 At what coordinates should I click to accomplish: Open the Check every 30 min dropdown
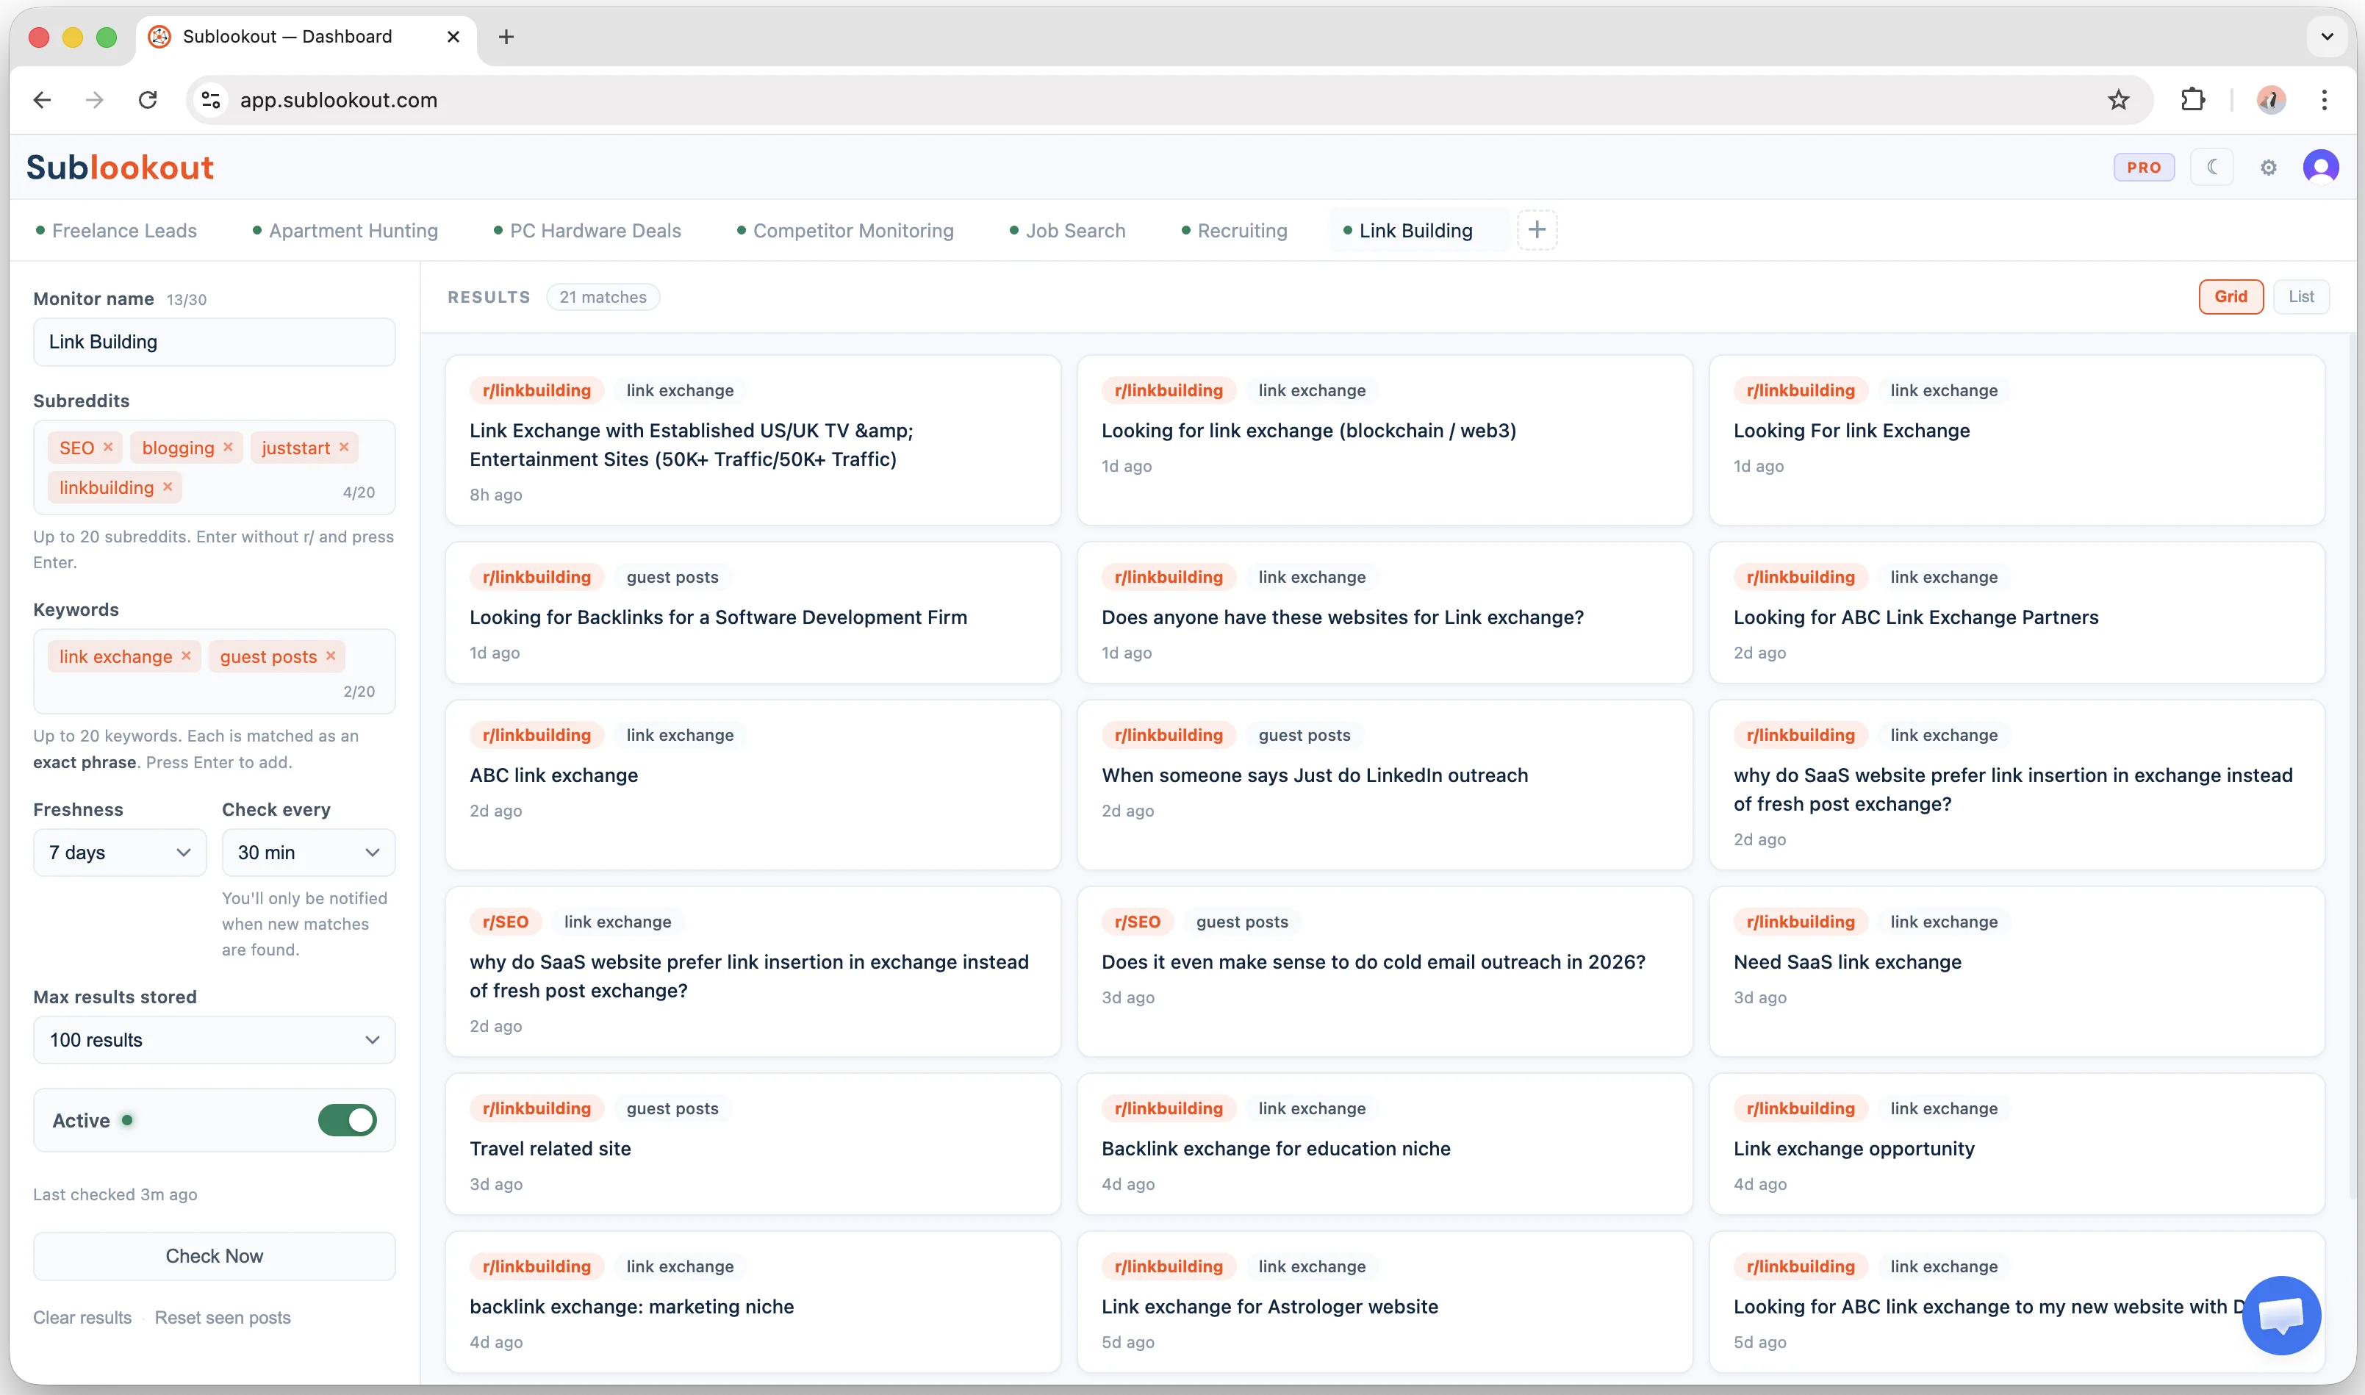[309, 853]
